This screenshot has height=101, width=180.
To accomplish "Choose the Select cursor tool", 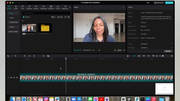I will [8, 56].
